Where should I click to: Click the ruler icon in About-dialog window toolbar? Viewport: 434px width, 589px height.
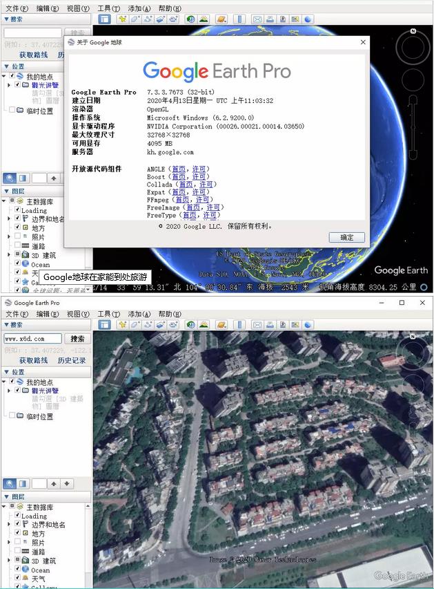[x=239, y=19]
